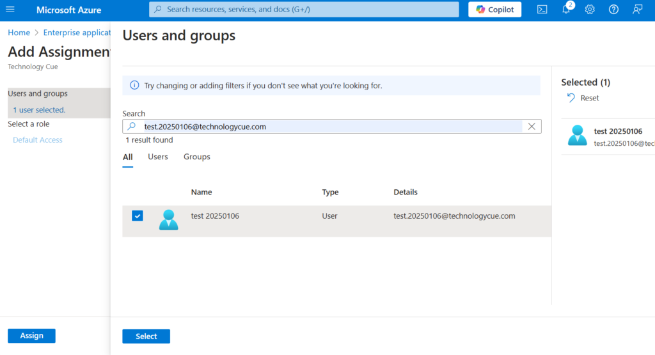This screenshot has width=655, height=355.
Task: Click the Reset undo arrow icon
Action: (571, 98)
